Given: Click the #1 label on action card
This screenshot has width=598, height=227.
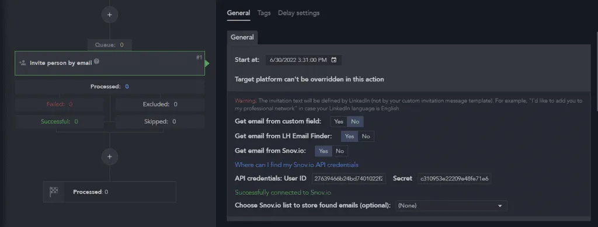Looking at the screenshot, I should coord(199,58).
